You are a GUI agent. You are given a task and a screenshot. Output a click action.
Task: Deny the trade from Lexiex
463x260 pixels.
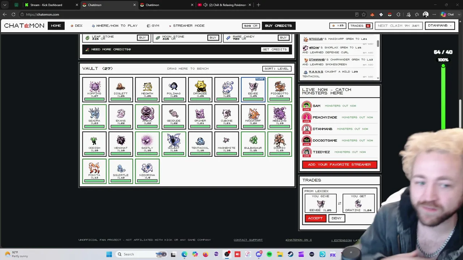[336, 218]
